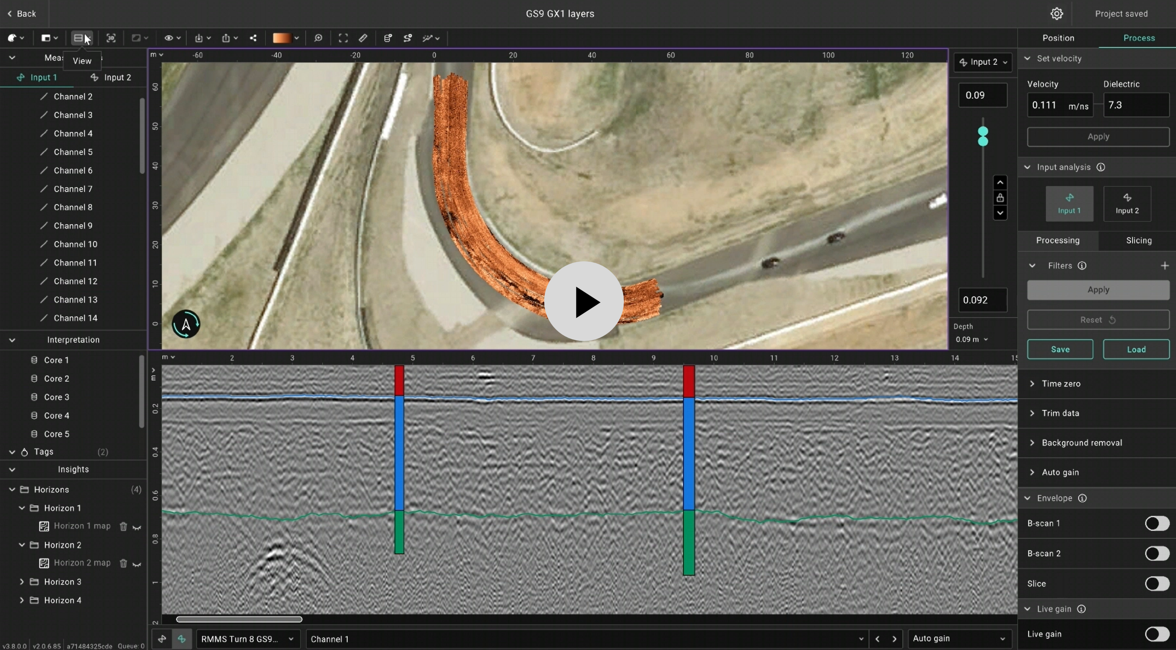Screen dimensions: 1176x650
Task: Add a new filter with plus icon
Action: (1165, 266)
